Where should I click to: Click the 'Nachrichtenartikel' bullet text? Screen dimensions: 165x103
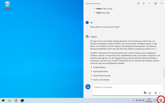coord(101,72)
